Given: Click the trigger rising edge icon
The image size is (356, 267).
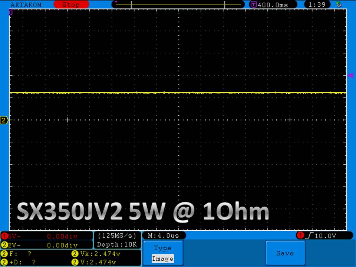Looking at the screenshot, I should point(309,236).
